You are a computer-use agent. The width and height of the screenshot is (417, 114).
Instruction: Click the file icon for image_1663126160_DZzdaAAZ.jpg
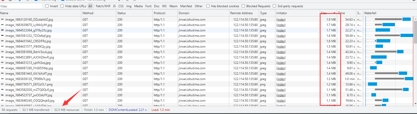coord(2,19)
